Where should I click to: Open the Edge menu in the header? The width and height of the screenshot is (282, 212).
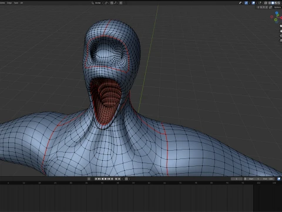tap(9, 3)
